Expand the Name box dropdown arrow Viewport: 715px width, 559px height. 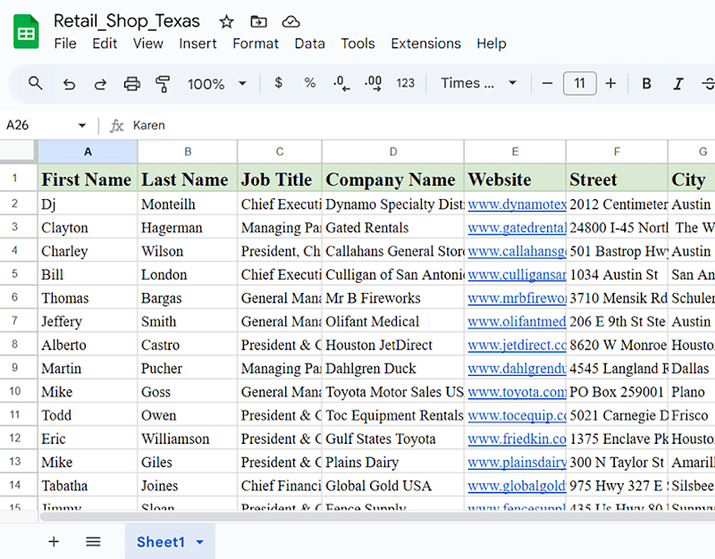82,125
